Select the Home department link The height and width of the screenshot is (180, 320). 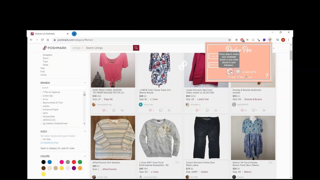(43, 75)
